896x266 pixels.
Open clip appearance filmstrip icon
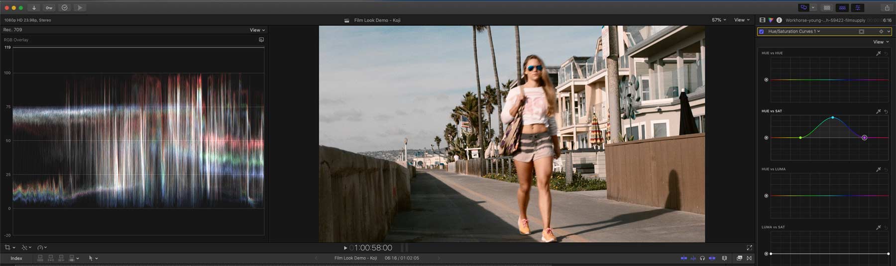724,259
